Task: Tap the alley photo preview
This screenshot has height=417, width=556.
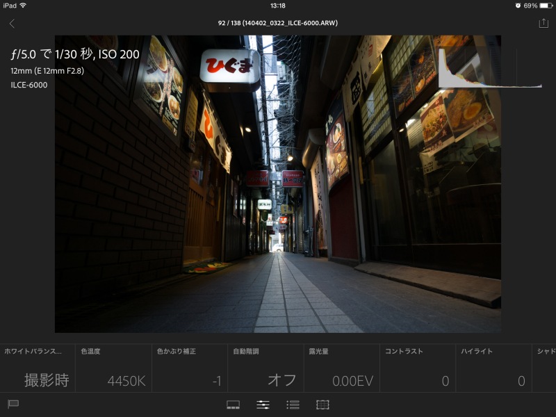Action: (277, 183)
